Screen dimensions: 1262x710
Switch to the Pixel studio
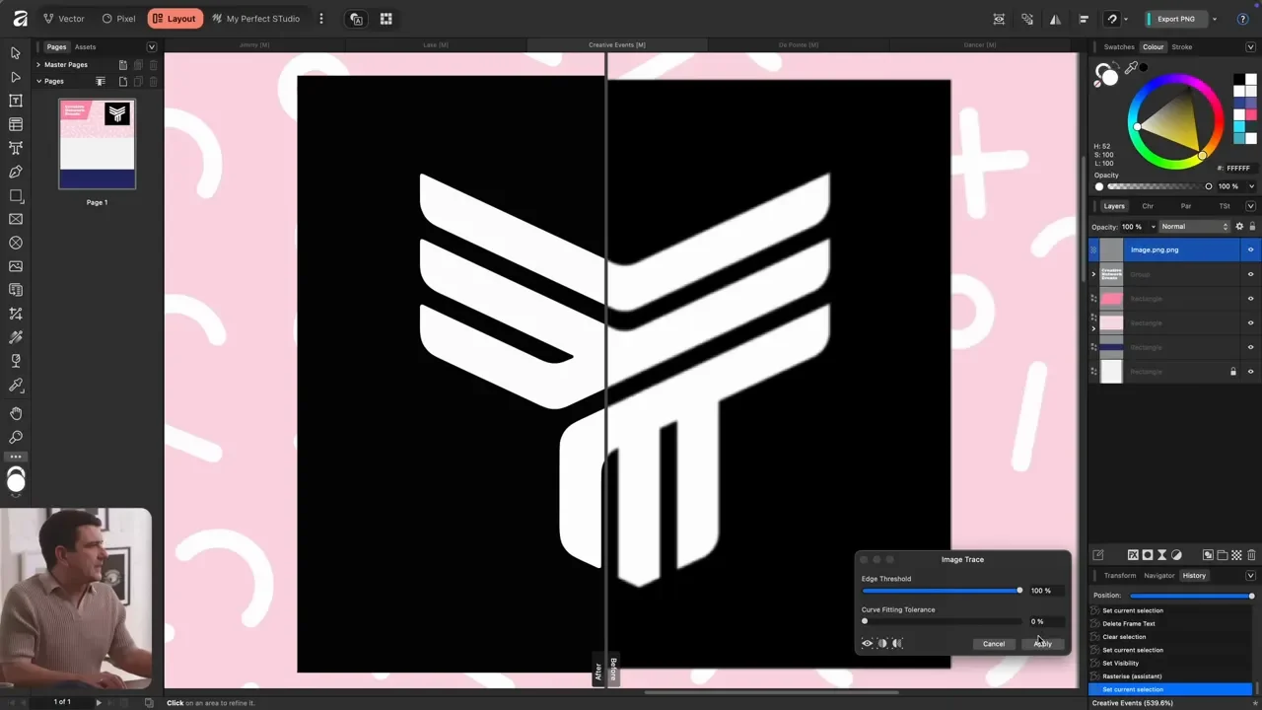click(118, 19)
